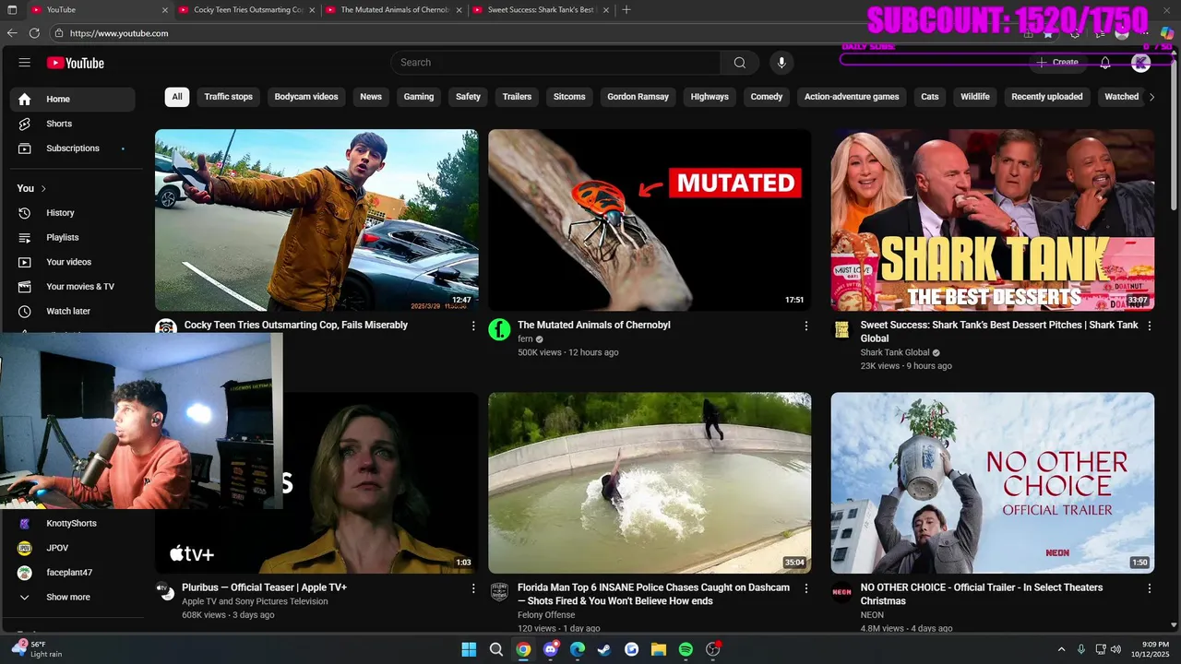Viewport: 1181px width, 664px height.
Task: Open Spotify from the taskbar
Action: tap(686, 649)
